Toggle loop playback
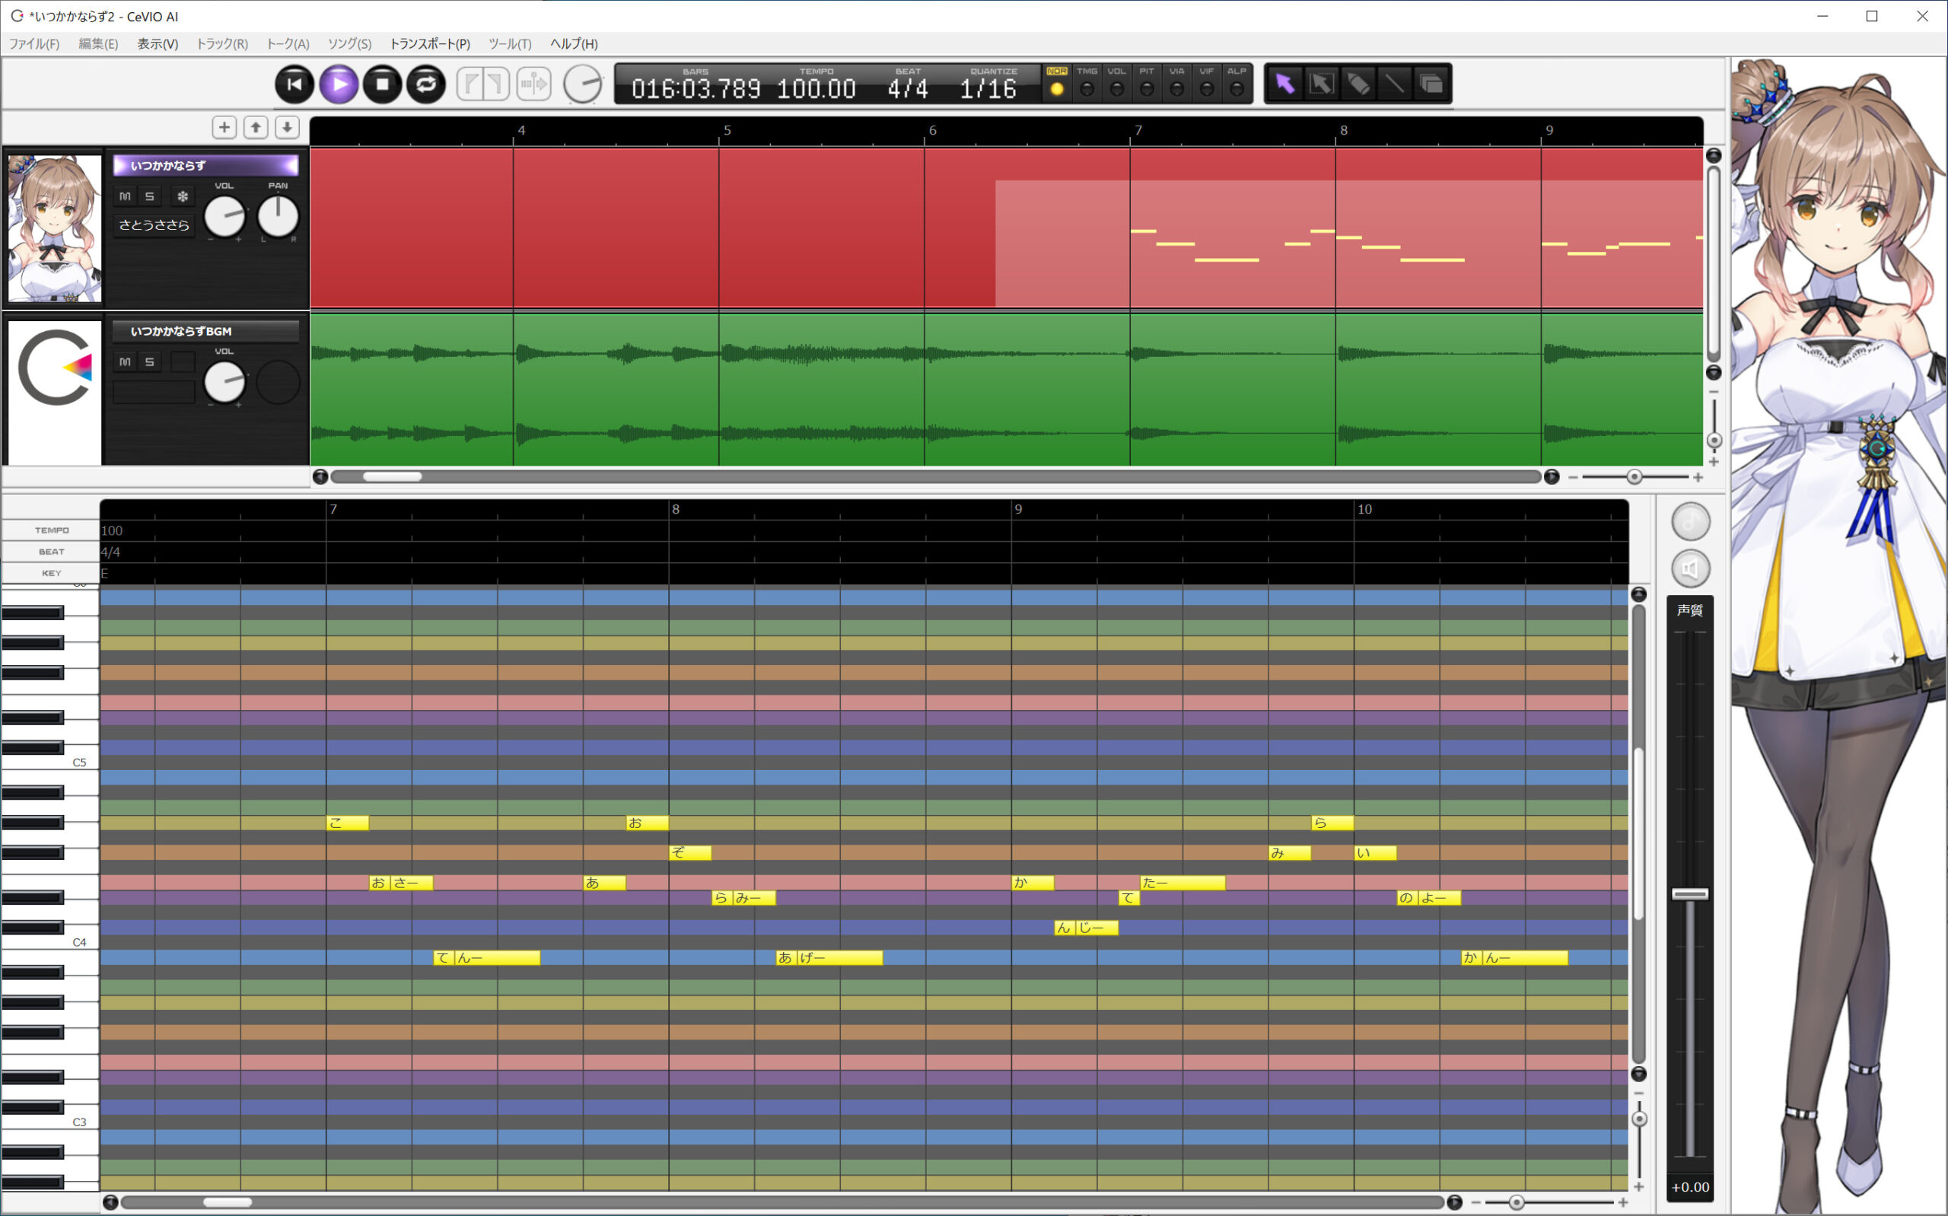The image size is (1948, 1216). (426, 84)
